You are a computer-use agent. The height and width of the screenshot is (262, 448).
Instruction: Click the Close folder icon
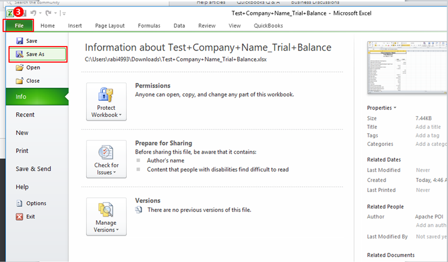click(19, 81)
